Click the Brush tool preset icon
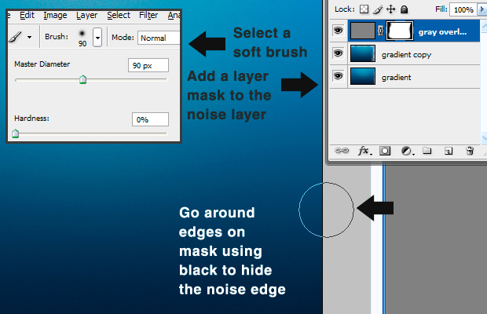The height and width of the screenshot is (314, 487). pos(15,37)
